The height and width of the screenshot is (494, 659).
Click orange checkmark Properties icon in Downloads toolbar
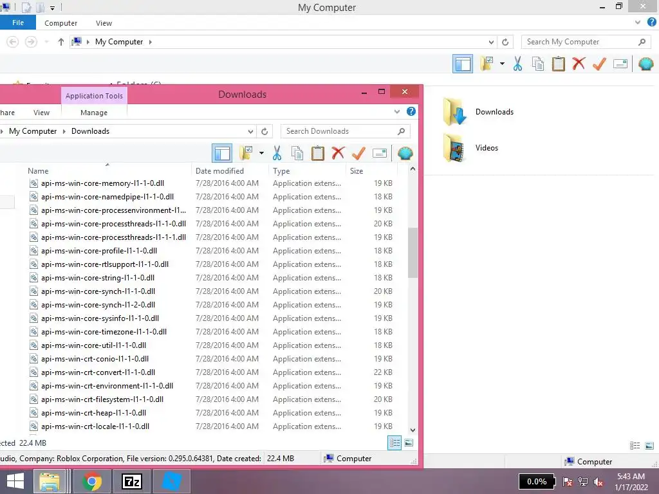click(358, 153)
